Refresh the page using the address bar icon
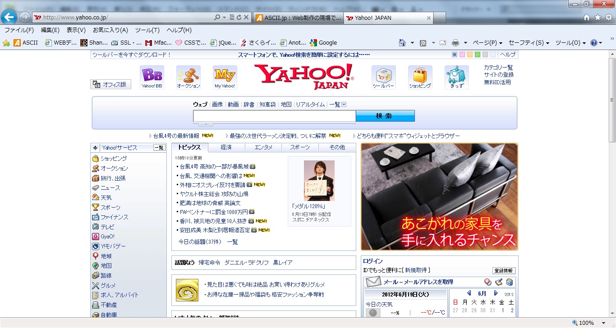The image size is (616, 328). coord(239,18)
